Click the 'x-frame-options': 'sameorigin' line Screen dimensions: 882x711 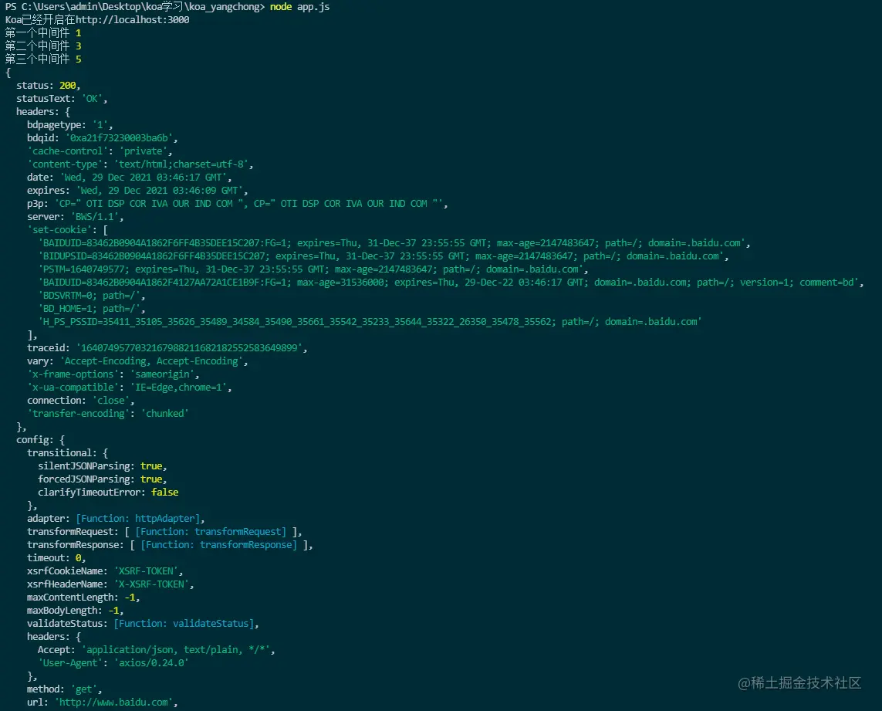[x=113, y=374]
